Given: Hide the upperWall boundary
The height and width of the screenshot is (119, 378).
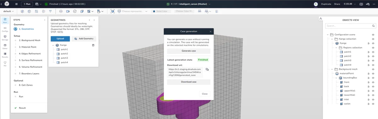Looking at the screenshot, I should (x=373, y=91).
